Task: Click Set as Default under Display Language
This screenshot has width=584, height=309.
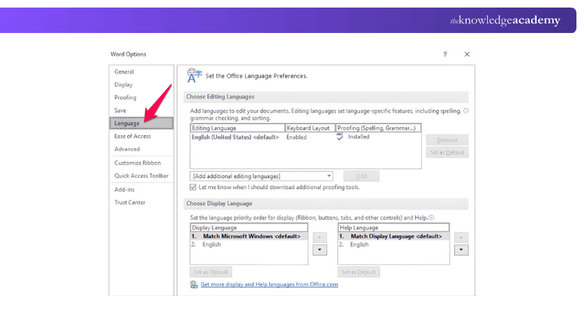Action: (211, 272)
